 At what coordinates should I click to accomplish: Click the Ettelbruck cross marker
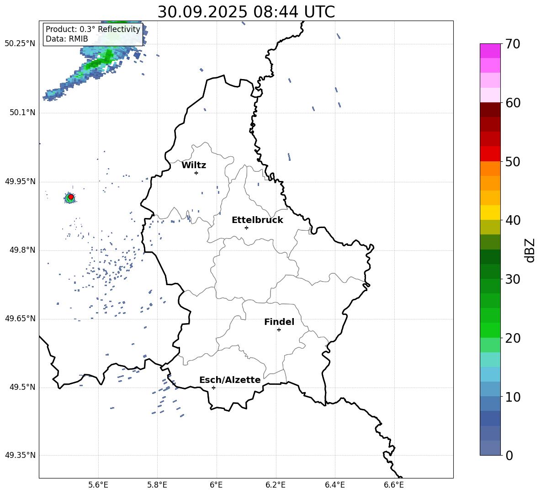pos(246,228)
